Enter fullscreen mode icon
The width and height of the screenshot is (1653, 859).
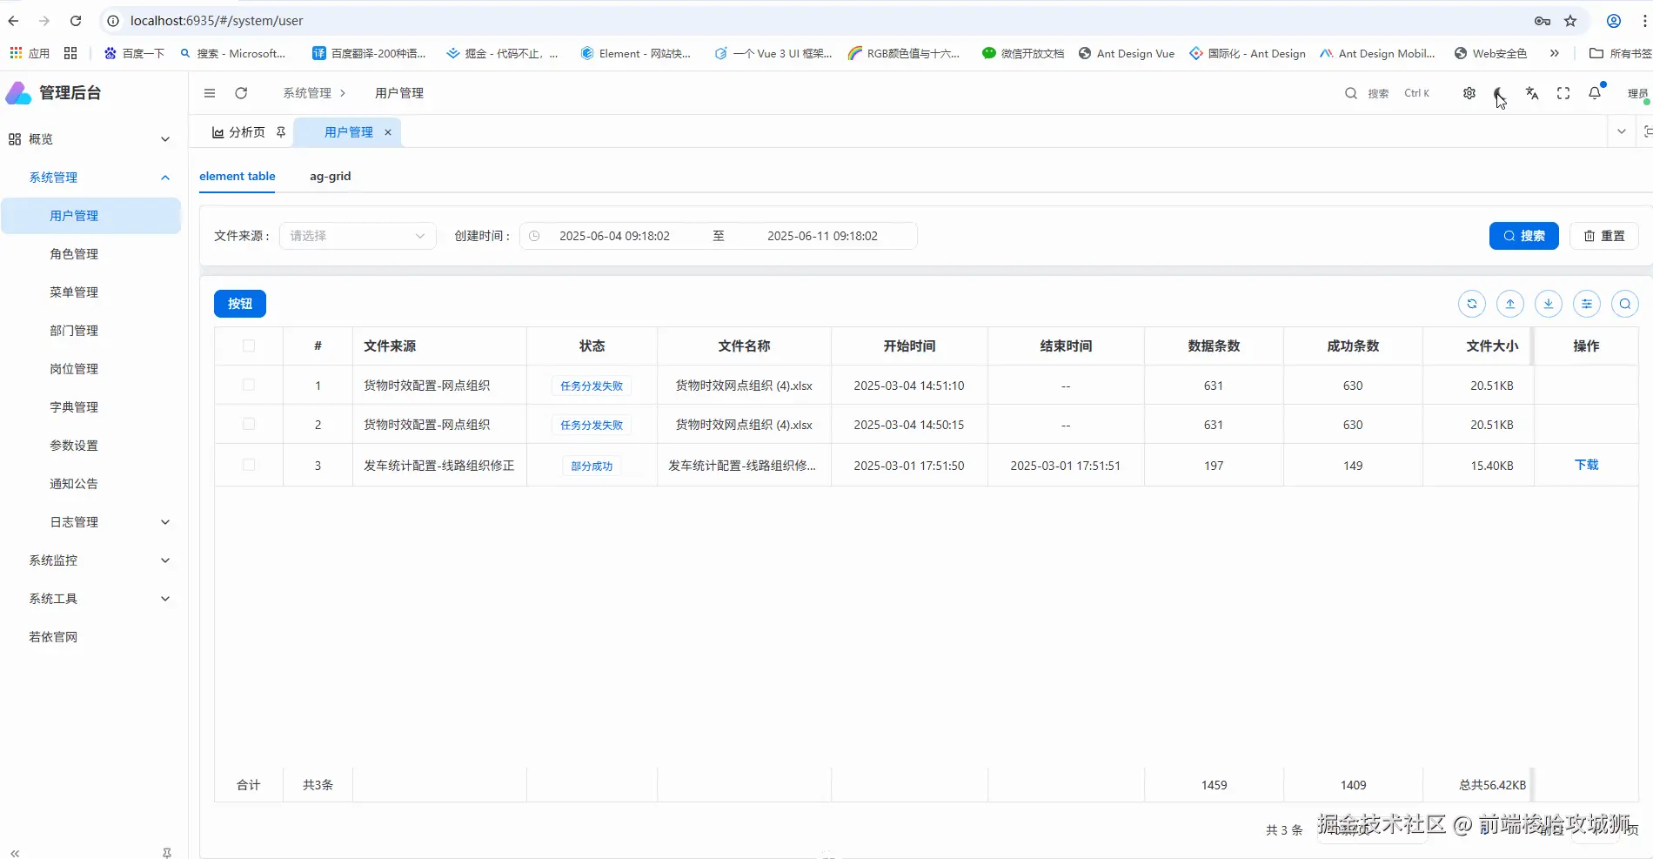point(1563,93)
